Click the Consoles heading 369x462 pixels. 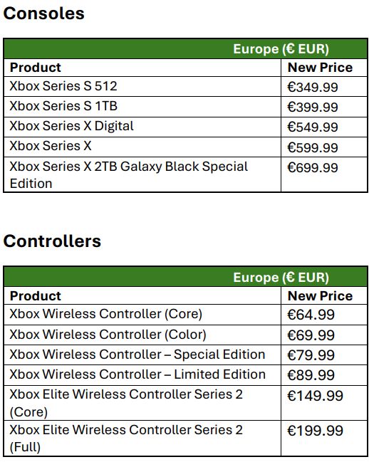pos(44,14)
